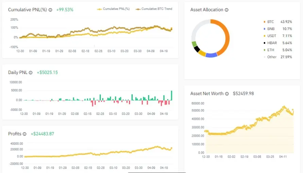
Task: Click the blue BNB donut segment
Action: 212,55
